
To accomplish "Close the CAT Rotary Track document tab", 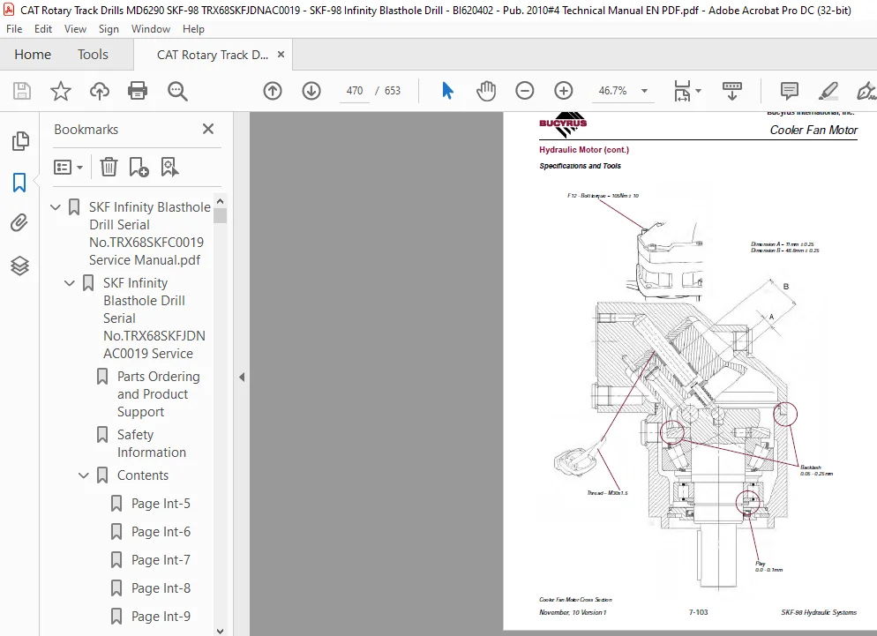I will 281,55.
